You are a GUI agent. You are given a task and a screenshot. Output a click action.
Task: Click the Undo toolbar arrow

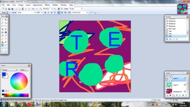coord(33,9)
